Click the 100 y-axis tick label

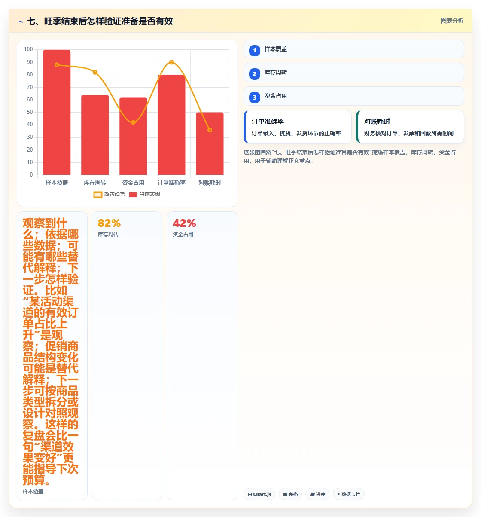click(x=28, y=49)
